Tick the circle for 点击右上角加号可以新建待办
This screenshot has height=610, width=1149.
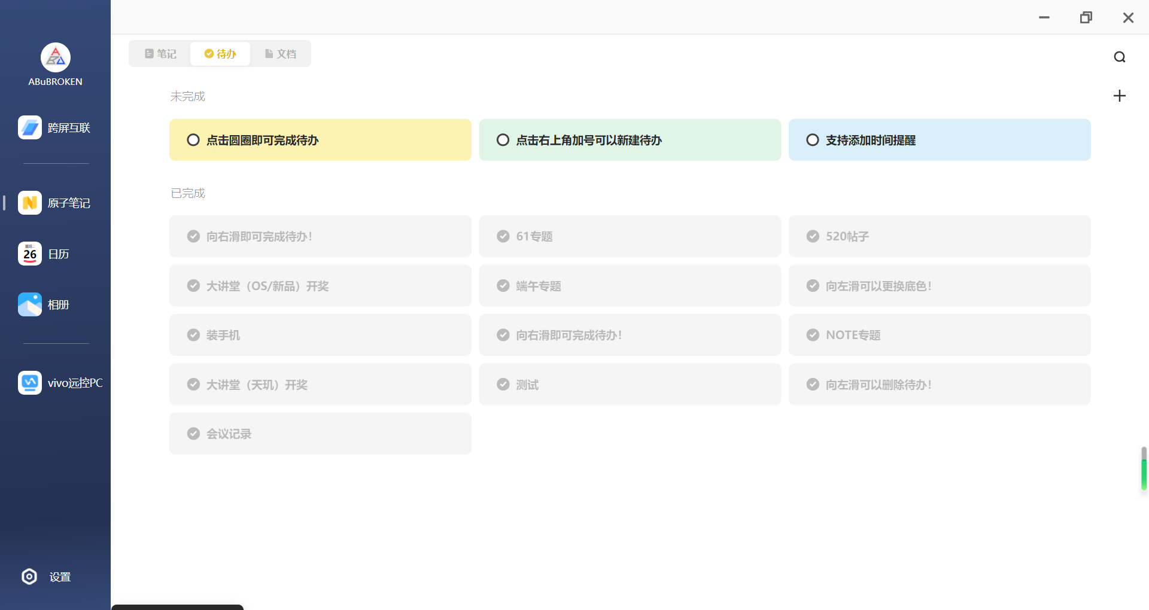tap(503, 140)
